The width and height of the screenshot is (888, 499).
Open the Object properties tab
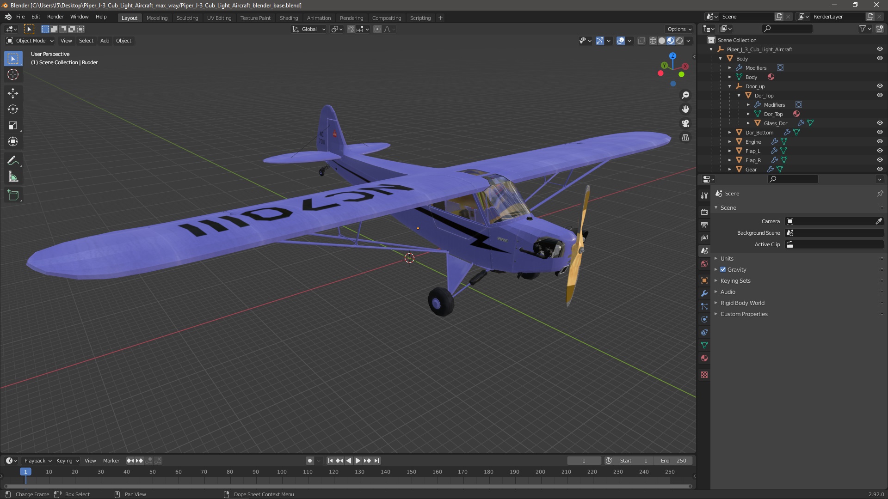[704, 280]
